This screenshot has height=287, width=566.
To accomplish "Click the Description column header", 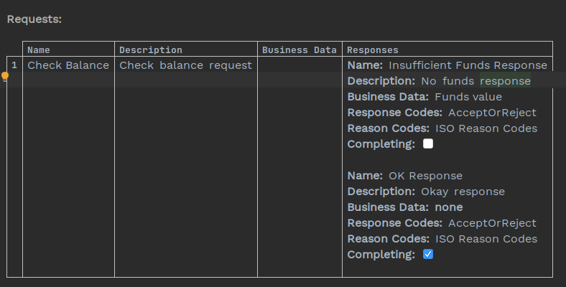I will point(150,50).
